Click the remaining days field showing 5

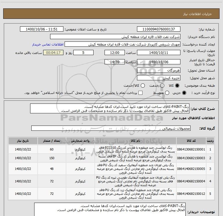tap(83, 53)
